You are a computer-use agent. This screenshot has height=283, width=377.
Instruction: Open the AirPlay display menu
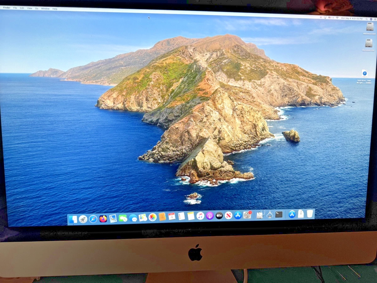[325, 17]
